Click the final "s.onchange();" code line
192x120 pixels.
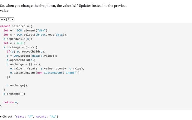[x=14, y=94]
